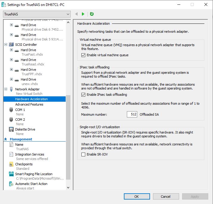213x204 pixels.
Task: Enable the SR-IOV checkbox
Action: [x=83, y=154]
